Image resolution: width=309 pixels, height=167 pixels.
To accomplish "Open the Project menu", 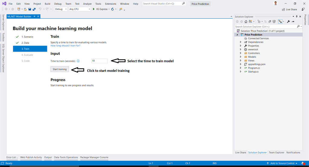I will (37, 4).
